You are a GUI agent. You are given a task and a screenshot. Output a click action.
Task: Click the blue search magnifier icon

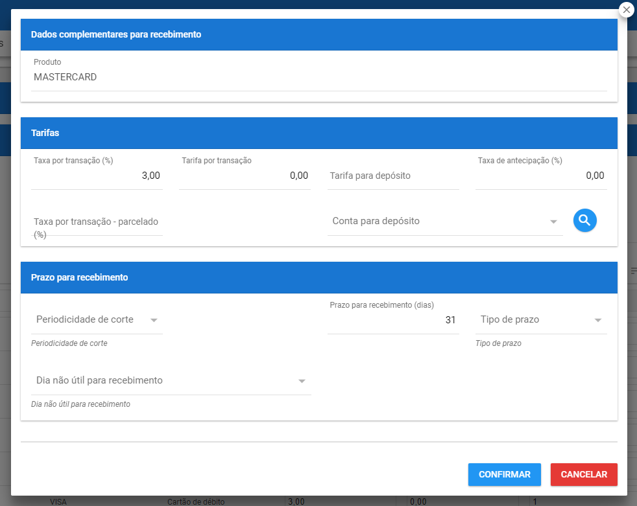coord(584,221)
